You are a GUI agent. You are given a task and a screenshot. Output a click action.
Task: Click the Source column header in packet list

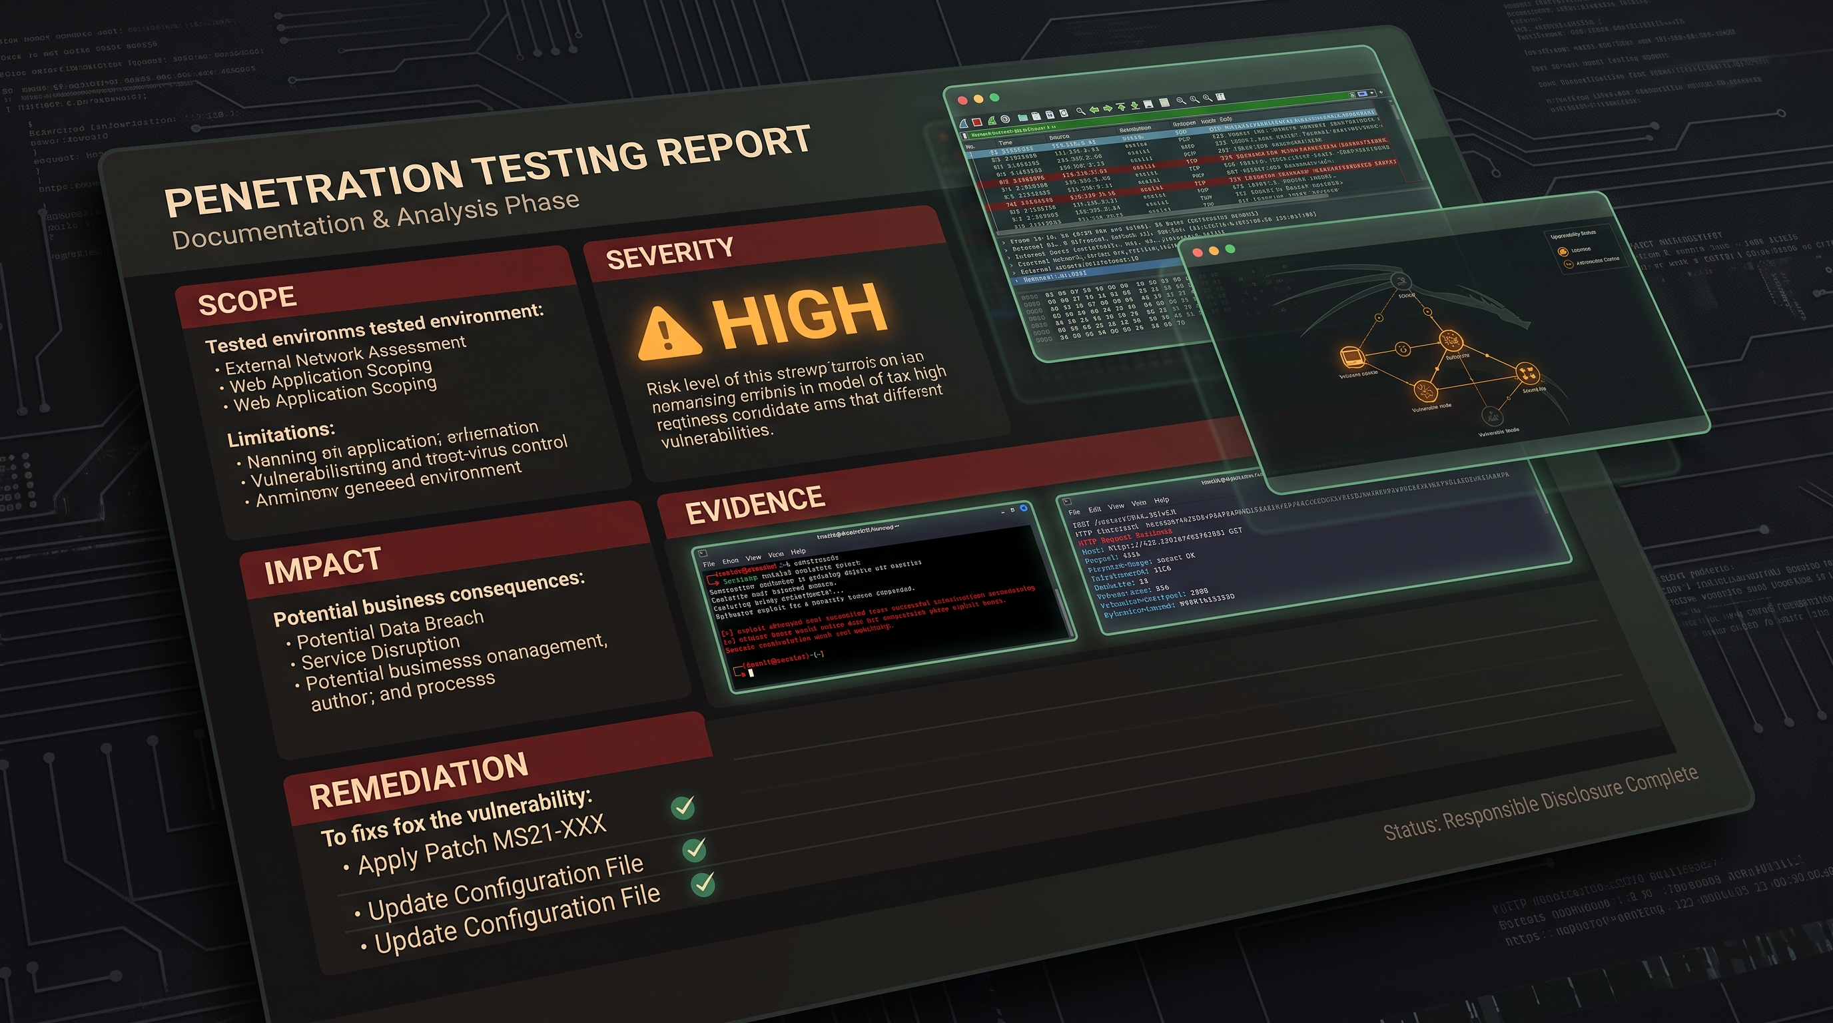(1060, 137)
